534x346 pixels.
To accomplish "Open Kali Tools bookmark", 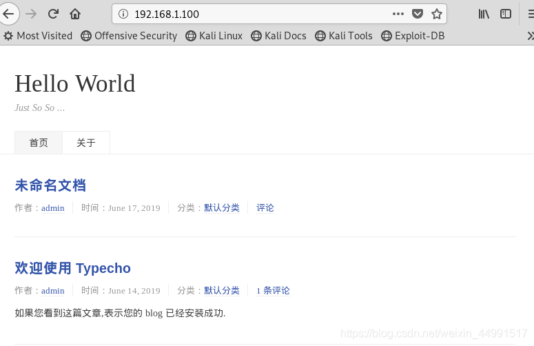I will (344, 36).
